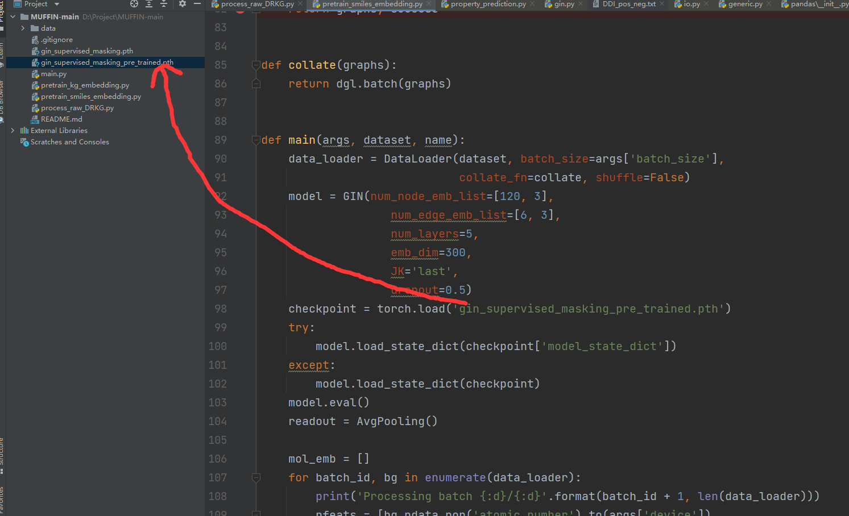849x516 pixels.
Task: Click the Expand All icon in Project panel
Action: click(x=150, y=4)
